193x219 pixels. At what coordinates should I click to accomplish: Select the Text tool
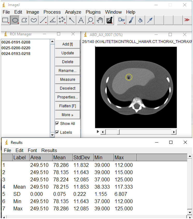tap(81, 20)
